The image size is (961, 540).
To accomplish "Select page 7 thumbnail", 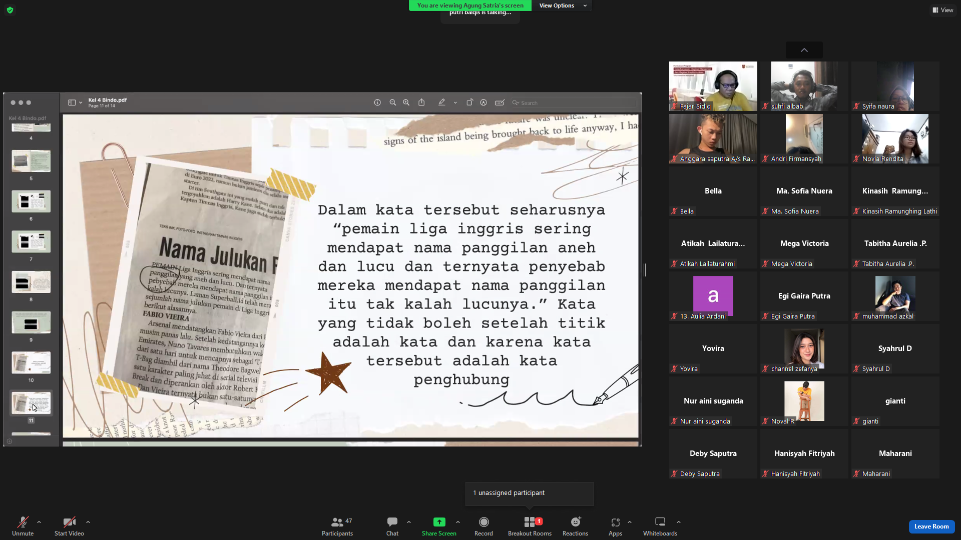I will click(x=31, y=241).
